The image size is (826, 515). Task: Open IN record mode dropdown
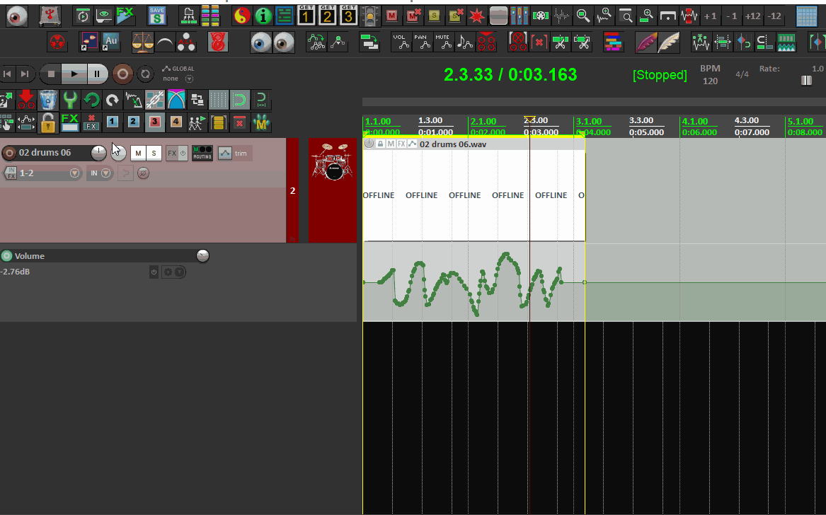click(x=106, y=173)
